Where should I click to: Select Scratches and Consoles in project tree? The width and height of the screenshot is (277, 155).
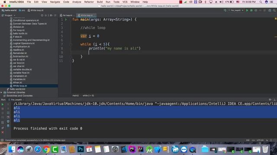click(x=19, y=96)
